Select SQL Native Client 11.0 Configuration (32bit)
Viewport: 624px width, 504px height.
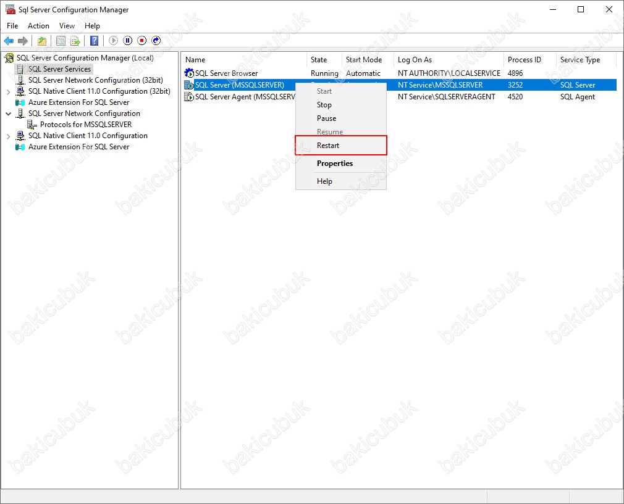coord(99,91)
